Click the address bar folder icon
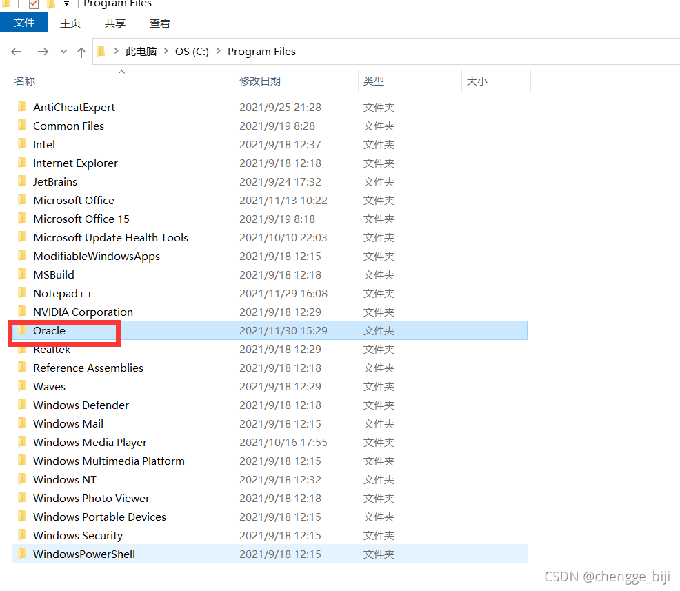The height and width of the screenshot is (591, 680). click(x=101, y=51)
